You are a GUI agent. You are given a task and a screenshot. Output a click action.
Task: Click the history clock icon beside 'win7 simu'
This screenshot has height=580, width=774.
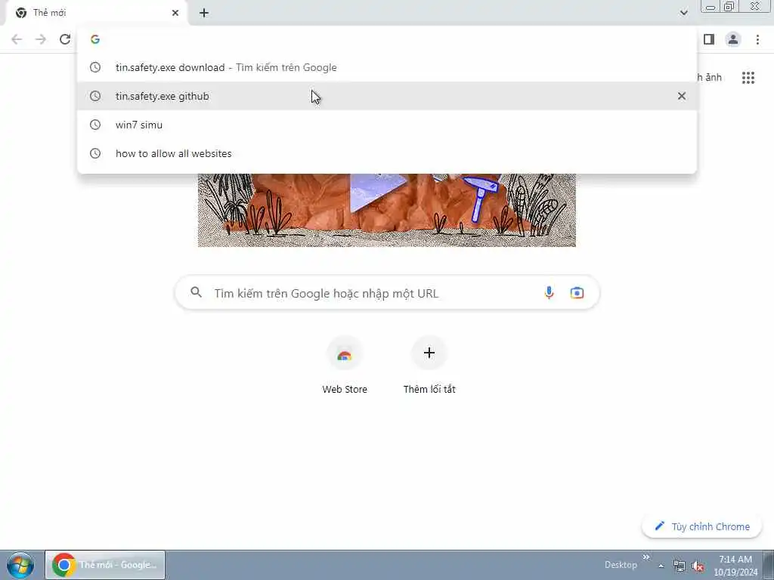click(x=95, y=125)
